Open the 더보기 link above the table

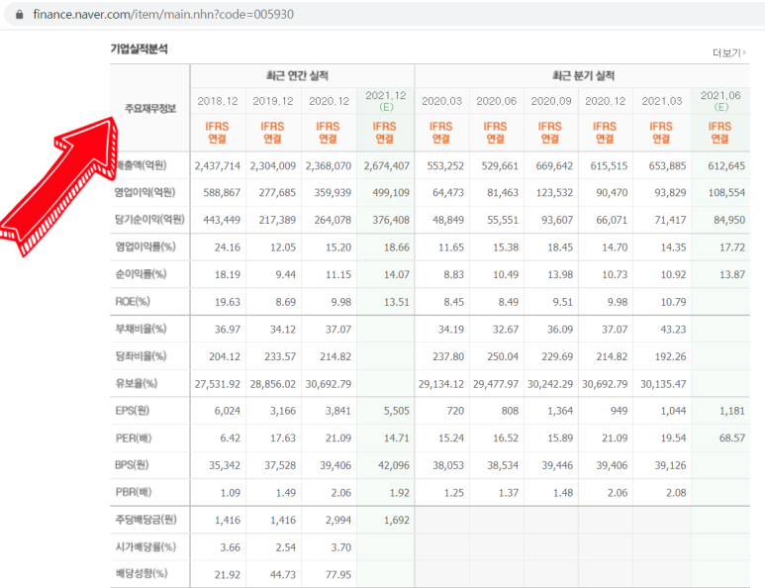click(726, 52)
